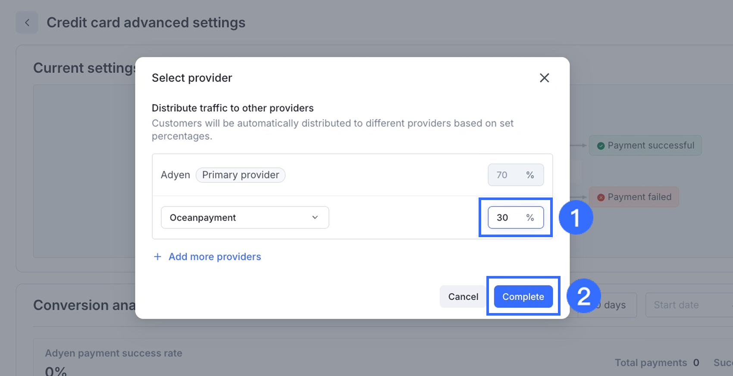Click the plus icon before Add more providers
Image resolution: width=733 pixels, height=376 pixels.
[158, 257]
